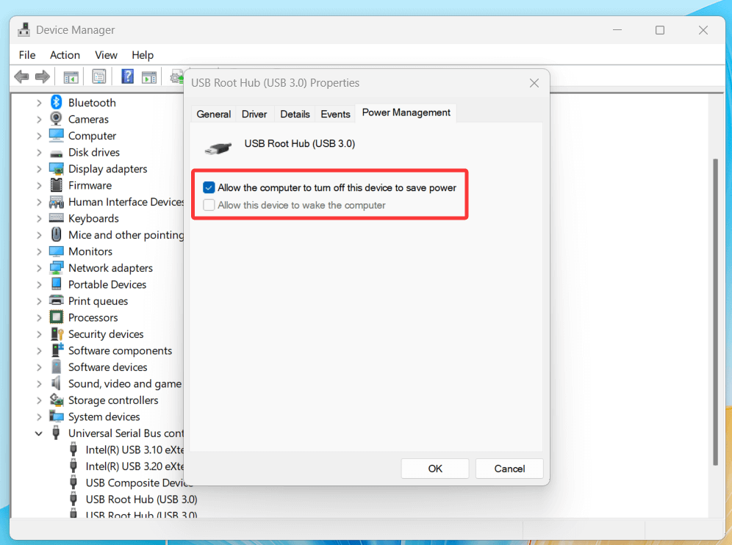732x545 pixels.
Task: Uncheck allow computer to turn off this device
Action: [x=208, y=187]
